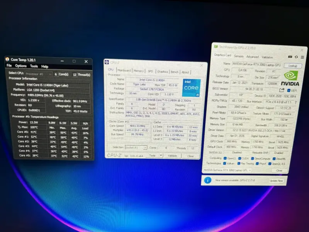The width and height of the screenshot is (309, 232).
Task: Switch to the Mainboard tab in CPU-Z
Action: 124,70
